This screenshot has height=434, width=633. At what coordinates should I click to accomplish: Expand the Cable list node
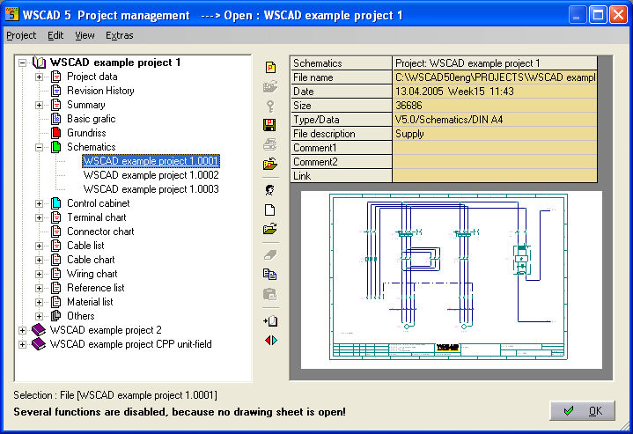click(39, 246)
